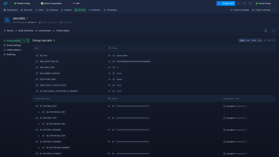This screenshot has width=279, height=157.
Task: Expand the n8n project selector
Action: (x=78, y=3)
